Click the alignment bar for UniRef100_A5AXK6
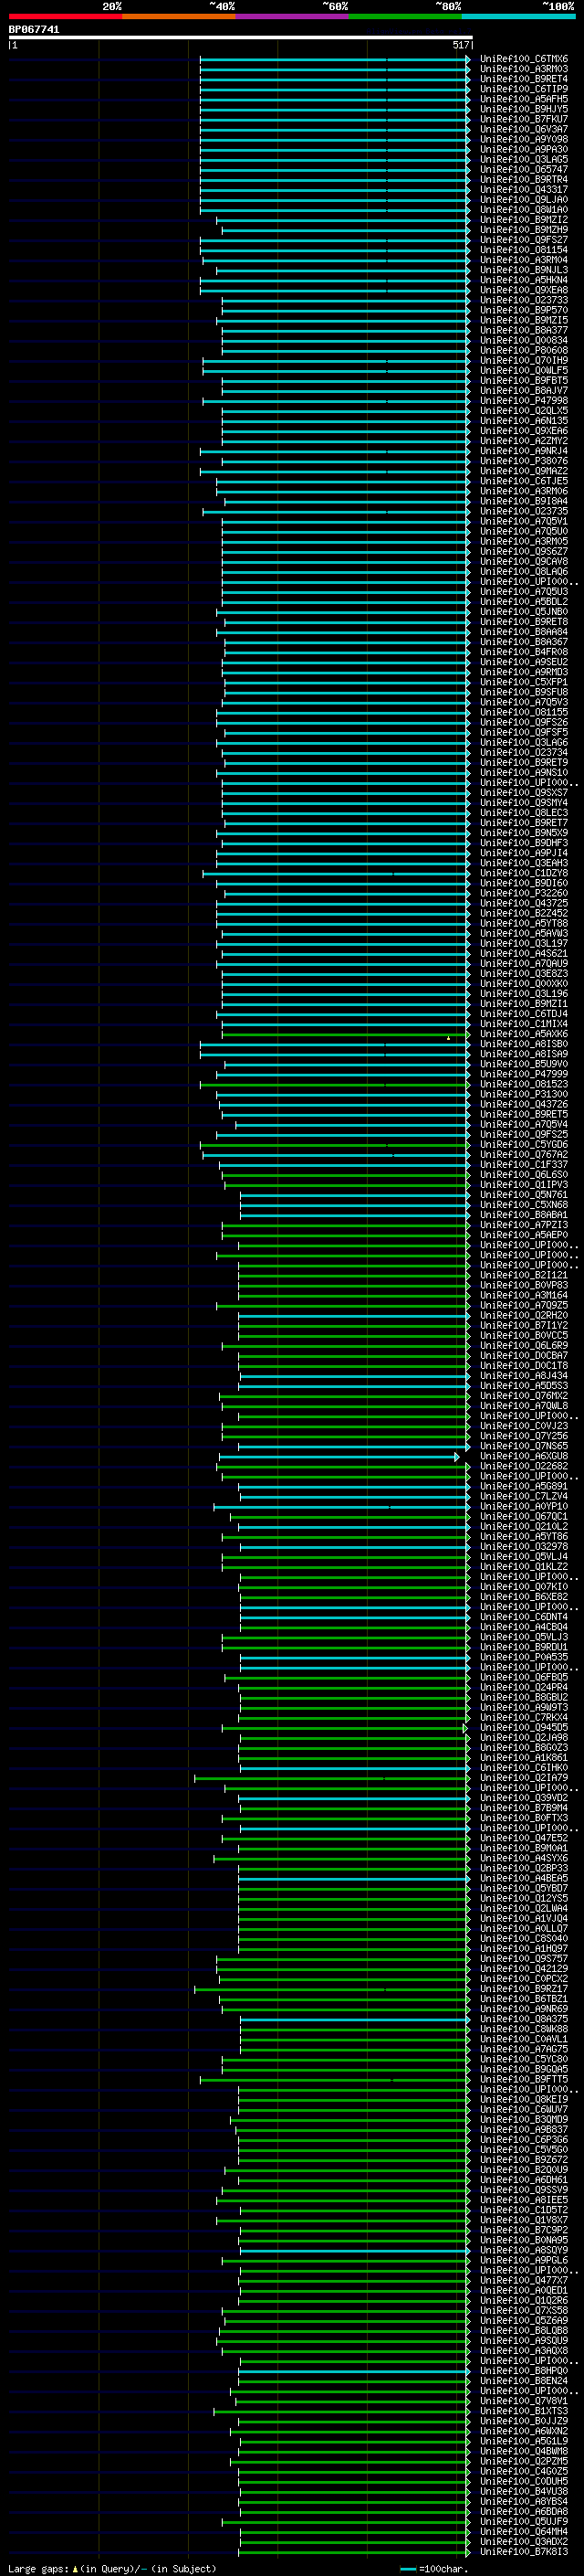 [346, 1034]
